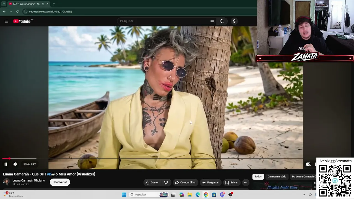Select the Todos filter chip

click(258, 177)
